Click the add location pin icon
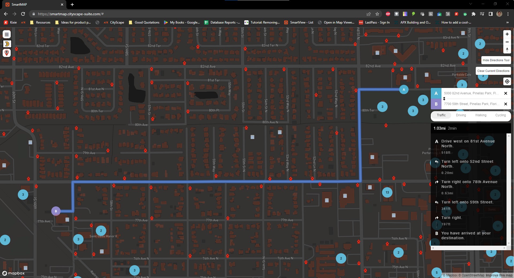 point(7,53)
